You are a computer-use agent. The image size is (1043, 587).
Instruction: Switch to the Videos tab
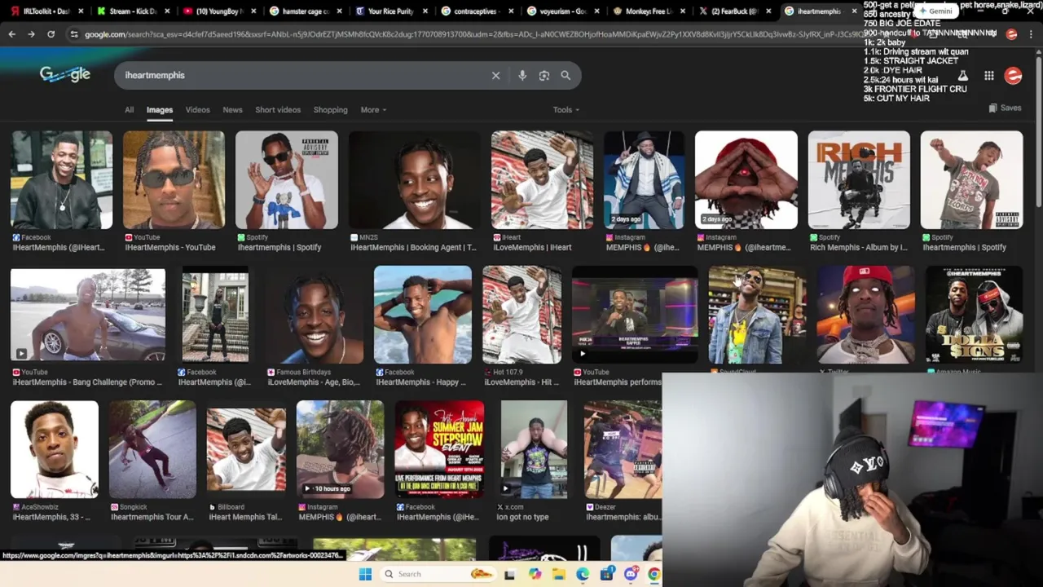tap(197, 110)
